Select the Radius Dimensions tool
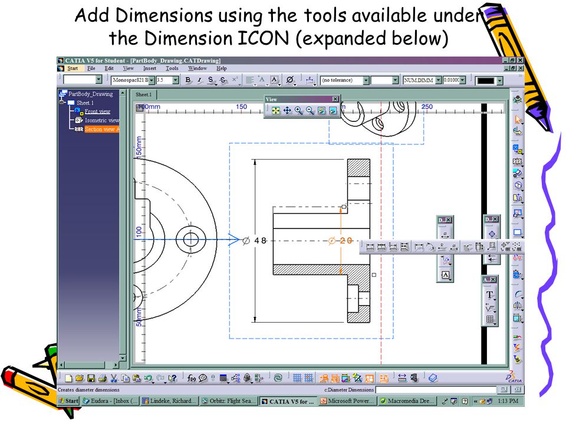This screenshot has width=566, height=424. [442, 247]
